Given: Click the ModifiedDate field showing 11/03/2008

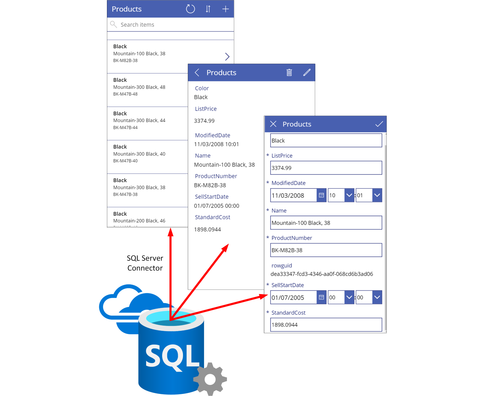Looking at the screenshot, I should [294, 195].
